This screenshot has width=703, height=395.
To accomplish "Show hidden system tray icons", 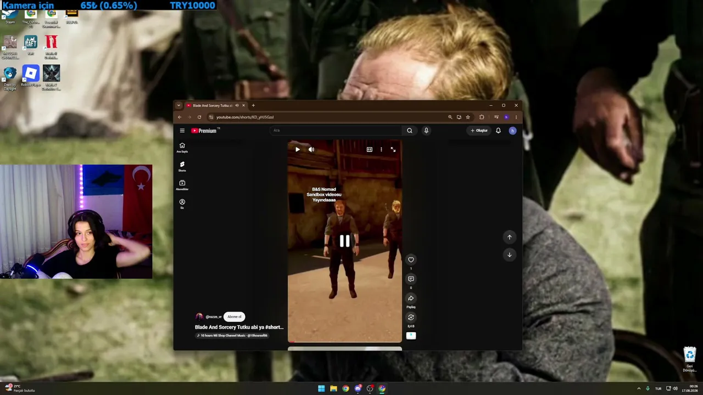I will click(x=639, y=388).
